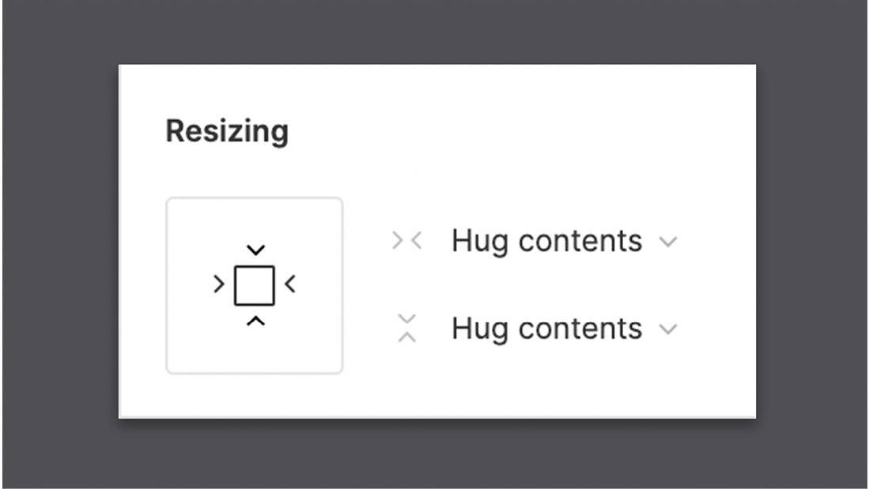Select the top arrow in the resizing diagram

[x=255, y=250]
